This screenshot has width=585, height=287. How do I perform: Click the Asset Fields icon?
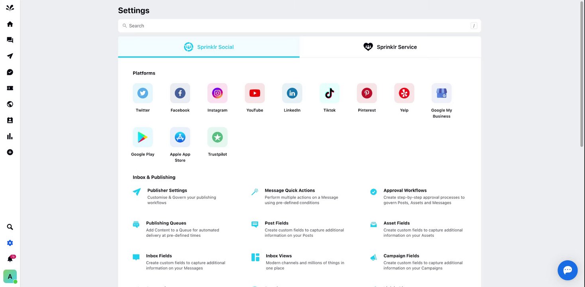(373, 224)
